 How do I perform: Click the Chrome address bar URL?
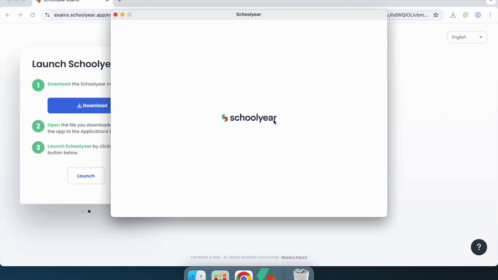click(x=82, y=15)
